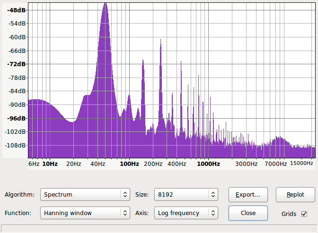Click the -72dB axis label
The height and width of the screenshot is (233, 318).
pos(16,64)
